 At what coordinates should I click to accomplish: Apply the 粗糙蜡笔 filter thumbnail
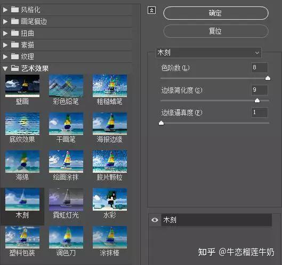coord(110,86)
